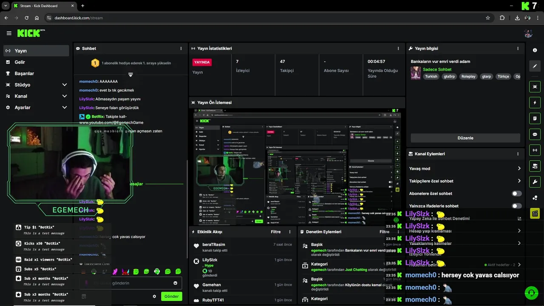Click the Gönder send button
Screen dimensions: 544x306
tap(172, 296)
